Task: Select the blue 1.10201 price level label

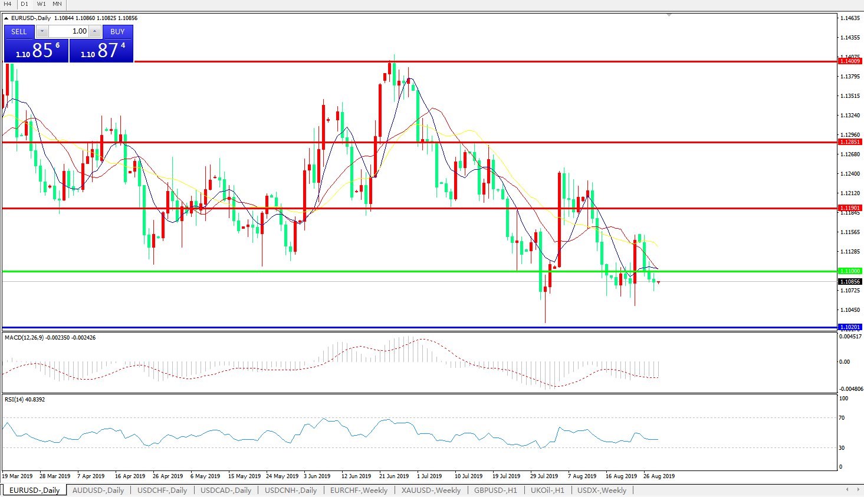Action: (850, 327)
